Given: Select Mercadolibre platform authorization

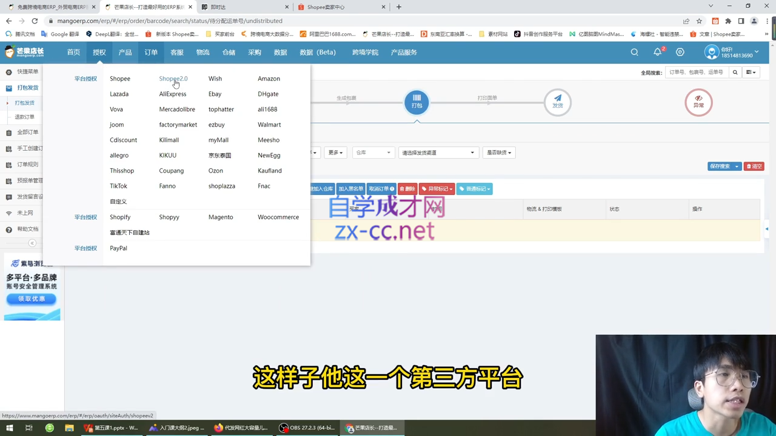Looking at the screenshot, I should pos(177,110).
